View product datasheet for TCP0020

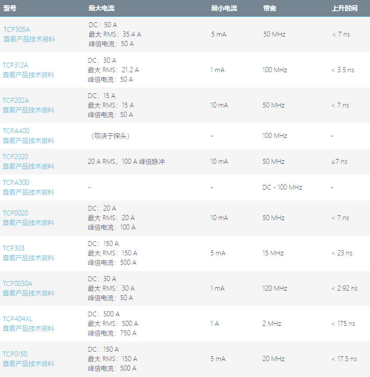coord(28,223)
